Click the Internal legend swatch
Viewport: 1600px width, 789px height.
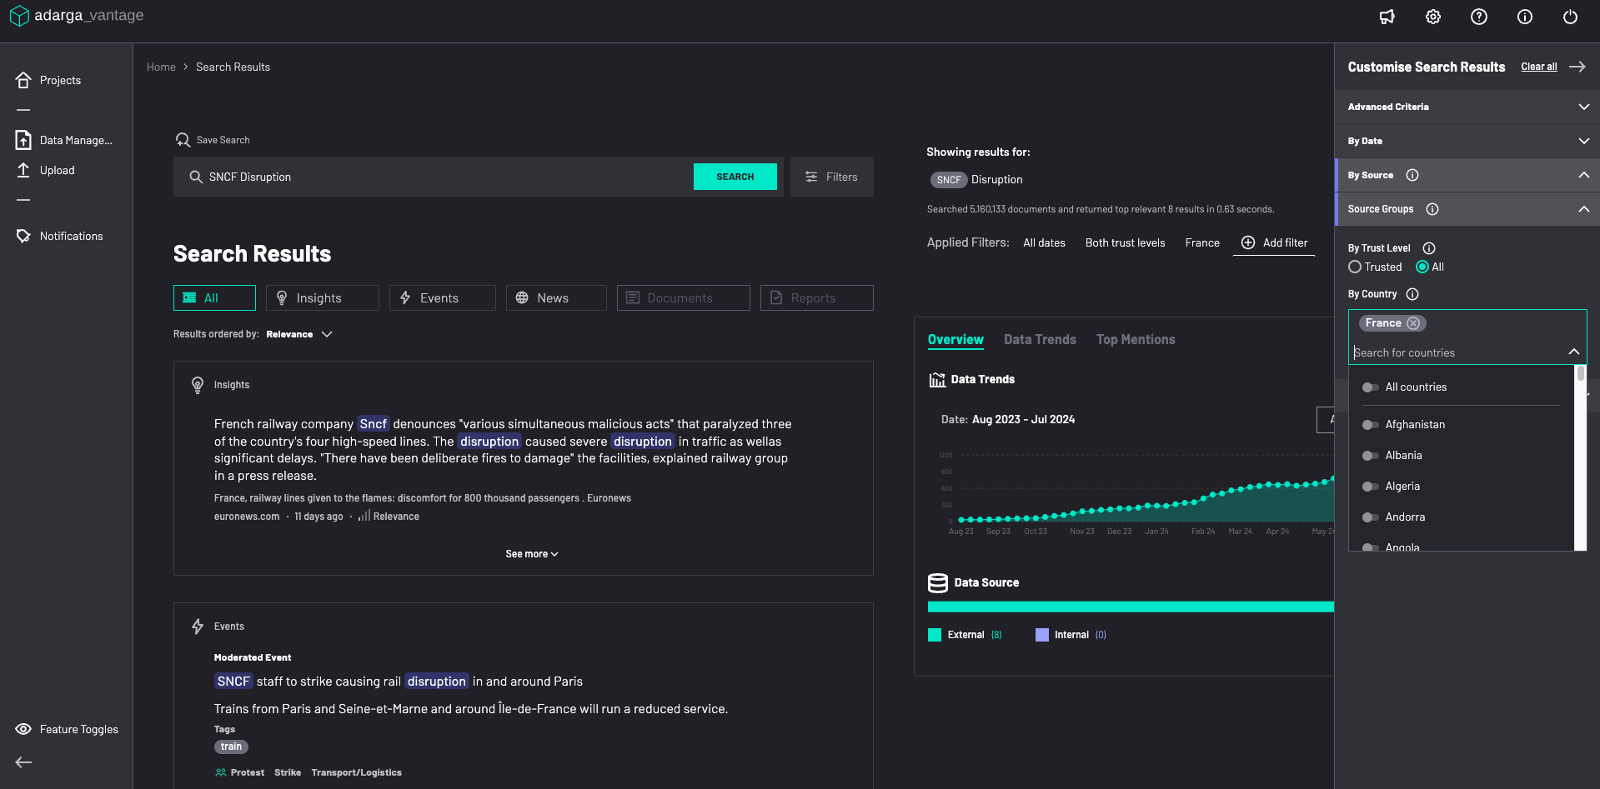1042,635
